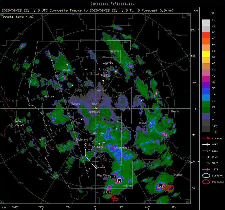Select the ThreeHills label
225x210 pixels.
pyautogui.click(x=126, y=109)
